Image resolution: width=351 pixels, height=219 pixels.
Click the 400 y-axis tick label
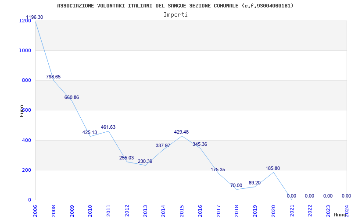(27, 140)
